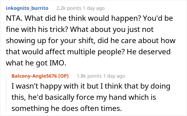Click the line "something he does often times."

pyautogui.click(x=67, y=108)
